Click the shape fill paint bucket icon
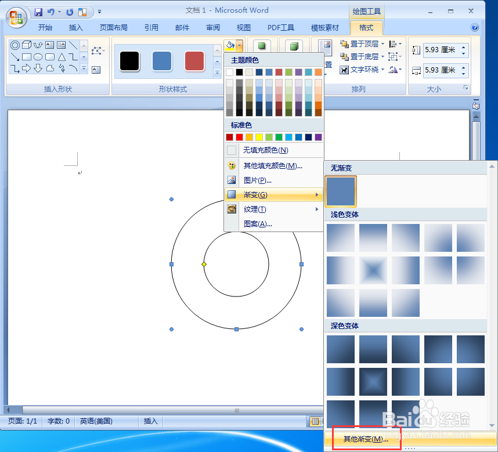This screenshot has width=498, height=452. (x=230, y=46)
